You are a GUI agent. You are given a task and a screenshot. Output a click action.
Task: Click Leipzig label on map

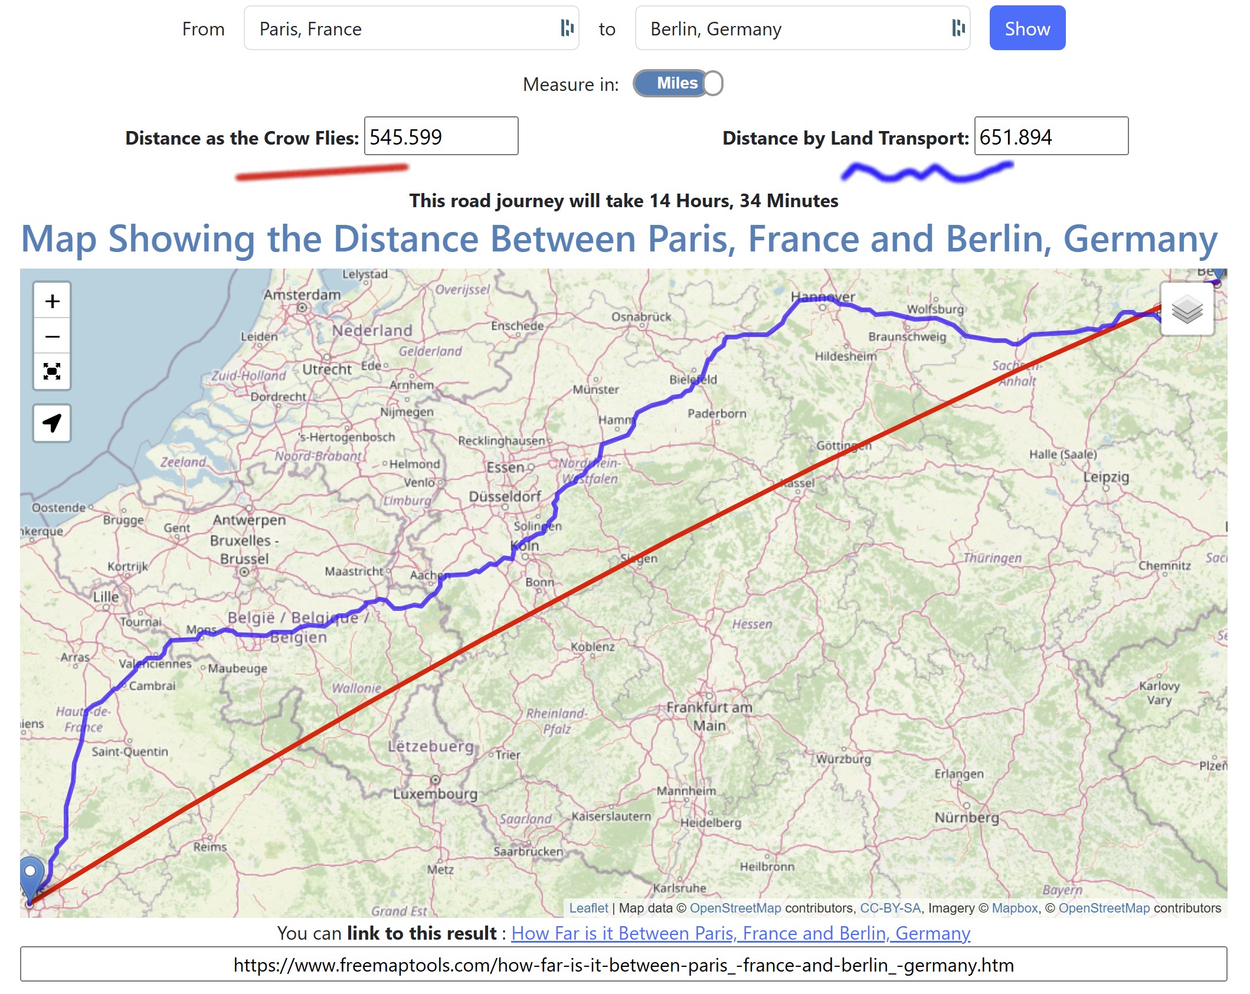(1106, 477)
